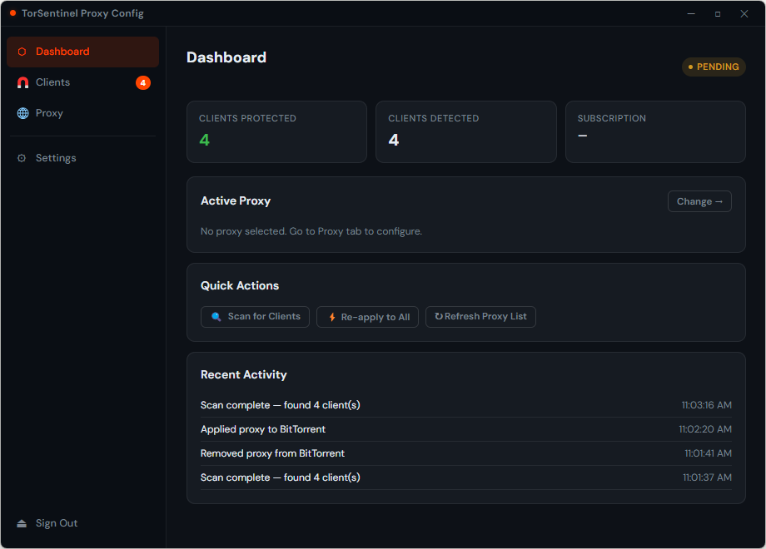Click the lightning icon on Re-apply to All
The height and width of the screenshot is (549, 766).
tap(331, 317)
